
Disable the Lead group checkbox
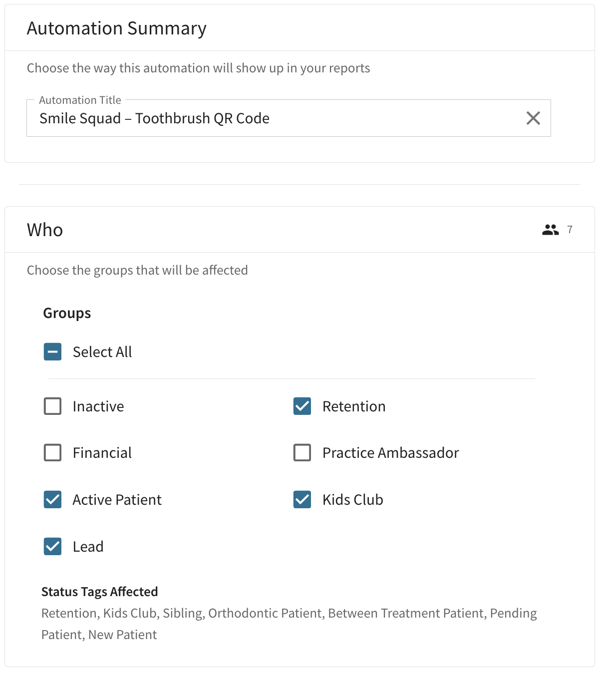point(52,546)
